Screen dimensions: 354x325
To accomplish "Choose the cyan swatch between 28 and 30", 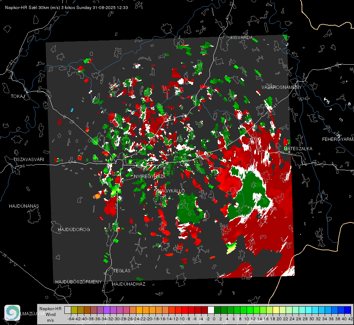I will coord(308,310).
